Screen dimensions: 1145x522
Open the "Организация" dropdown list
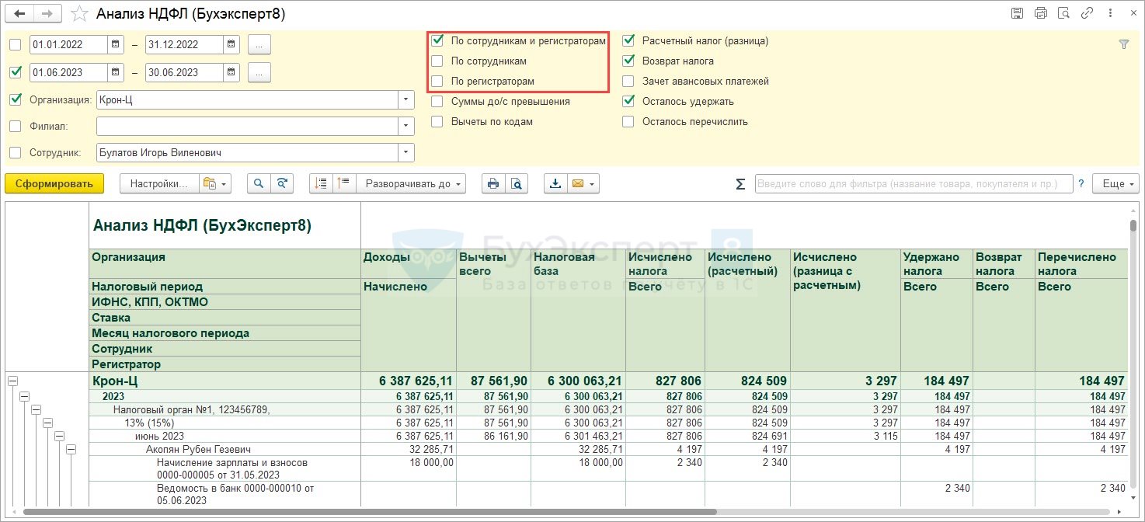pos(405,99)
